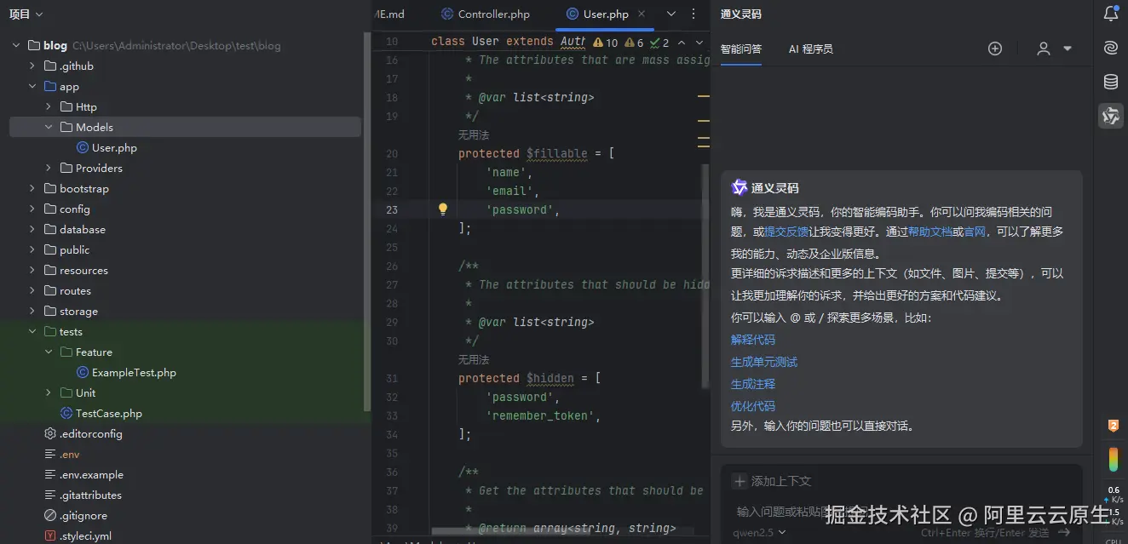The height and width of the screenshot is (544, 1128).
Task: Show hidden editor tabs dropdown chevron
Action: click(x=671, y=14)
